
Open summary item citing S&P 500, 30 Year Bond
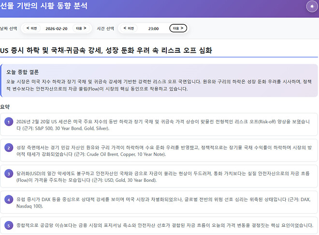[159, 125]
